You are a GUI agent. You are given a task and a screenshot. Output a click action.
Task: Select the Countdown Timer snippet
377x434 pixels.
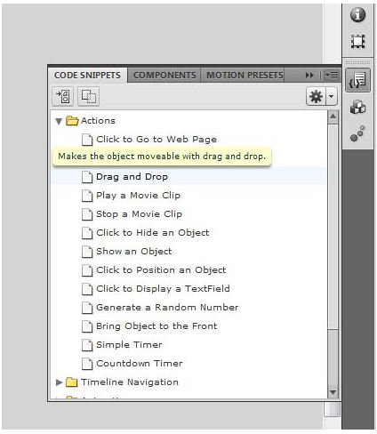click(140, 364)
